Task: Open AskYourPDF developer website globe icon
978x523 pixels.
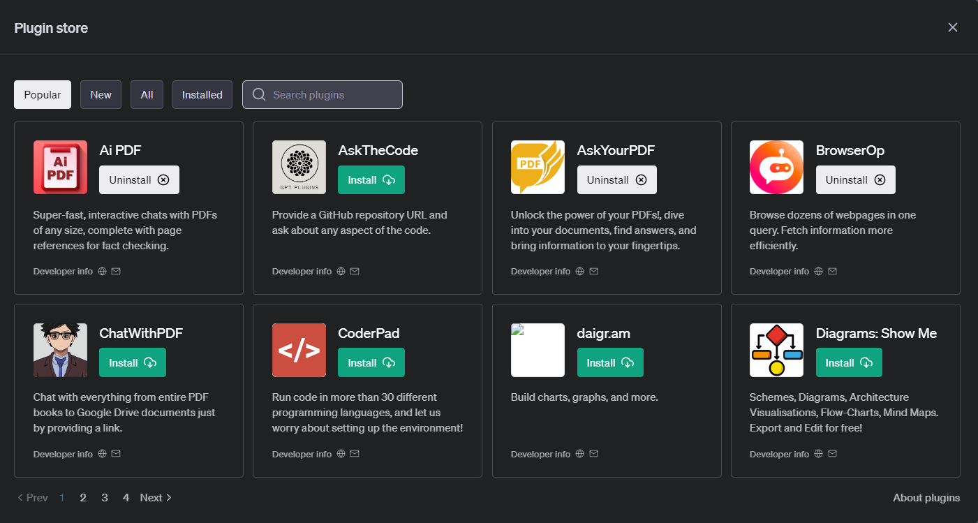Action: click(x=580, y=271)
